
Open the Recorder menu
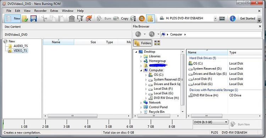(40, 11)
